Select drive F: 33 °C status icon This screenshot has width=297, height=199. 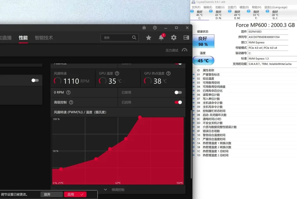pyautogui.click(x=249, y=11)
